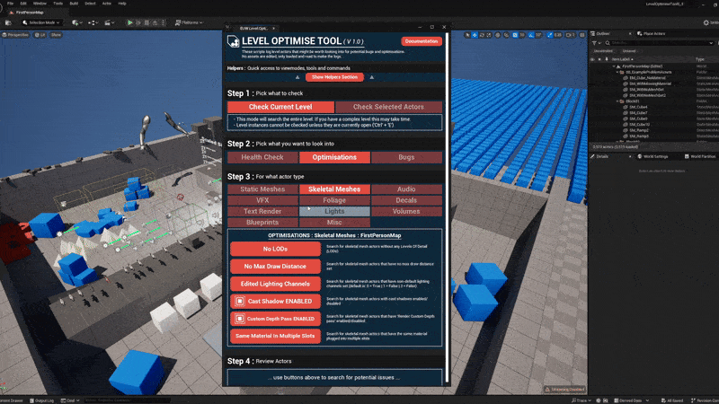The height and width of the screenshot is (404, 719).
Task: Select the viewport translate gizmo icon
Action: (475, 35)
